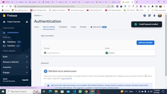Viewport: 167px width, 94px height.
Task: Show more bookmarks chevron
Action: pos(148,10)
